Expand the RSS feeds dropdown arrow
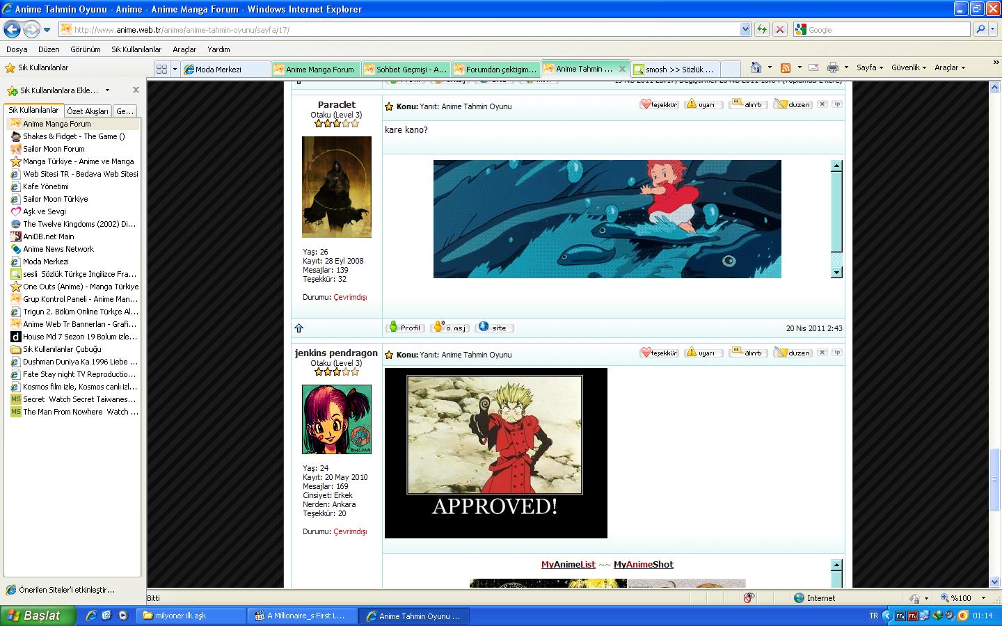This screenshot has width=1002, height=626. click(x=800, y=67)
